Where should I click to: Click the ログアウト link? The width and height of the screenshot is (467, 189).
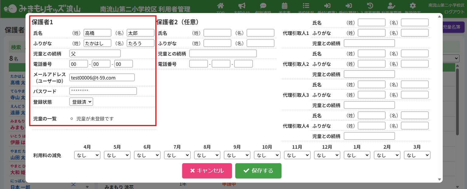(x=454, y=12)
